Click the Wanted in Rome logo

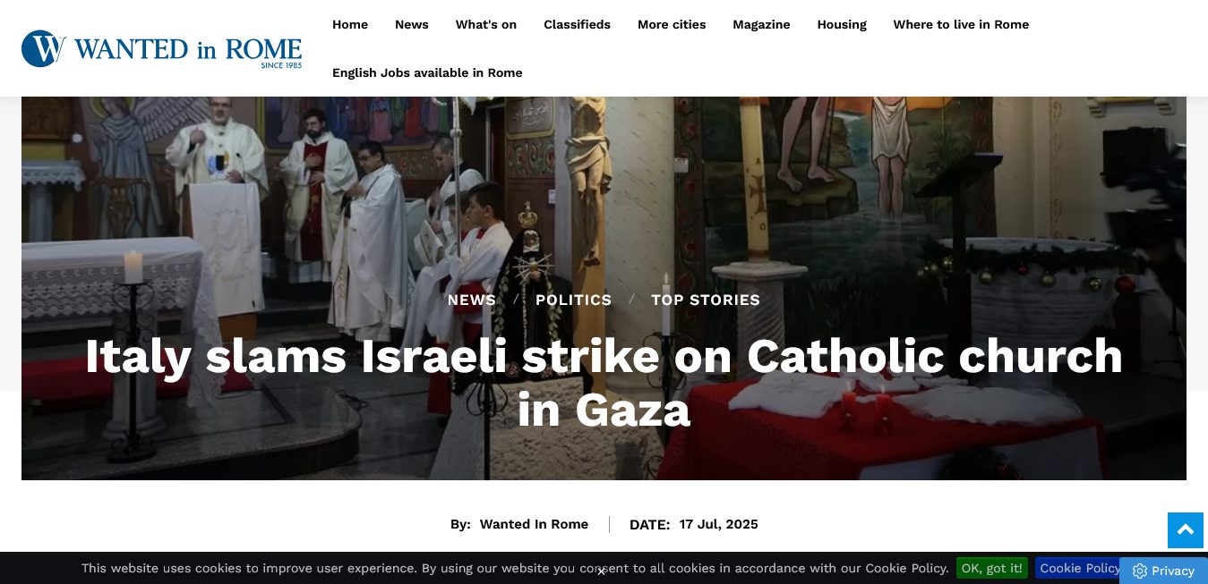coord(161,48)
